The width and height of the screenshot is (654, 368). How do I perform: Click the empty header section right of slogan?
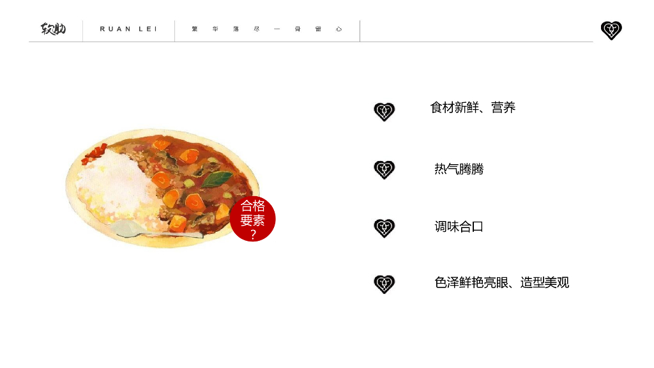tap(476, 31)
